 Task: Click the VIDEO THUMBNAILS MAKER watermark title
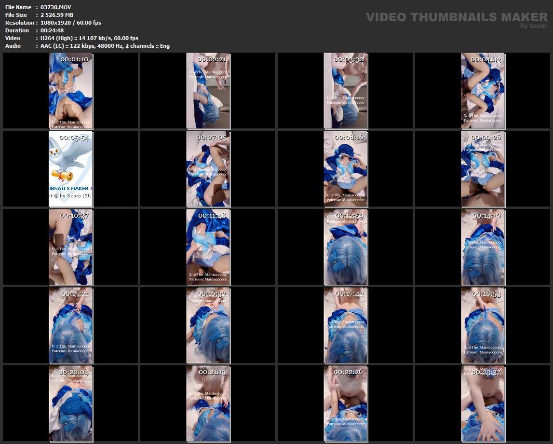(456, 17)
